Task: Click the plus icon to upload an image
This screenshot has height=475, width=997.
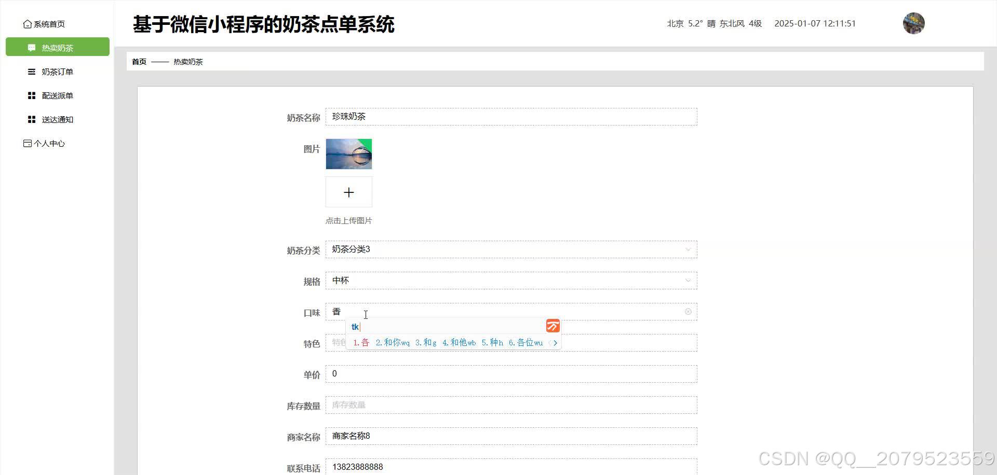Action: pos(348,192)
